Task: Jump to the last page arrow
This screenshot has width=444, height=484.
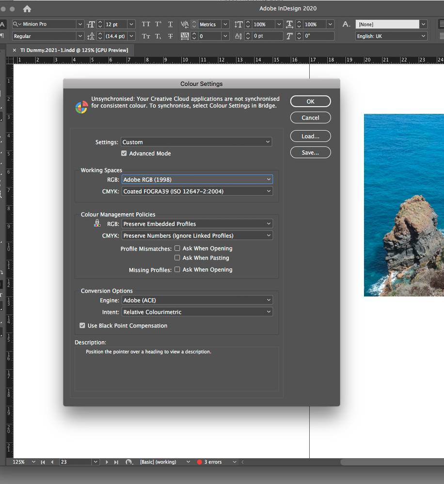Action: [116, 462]
